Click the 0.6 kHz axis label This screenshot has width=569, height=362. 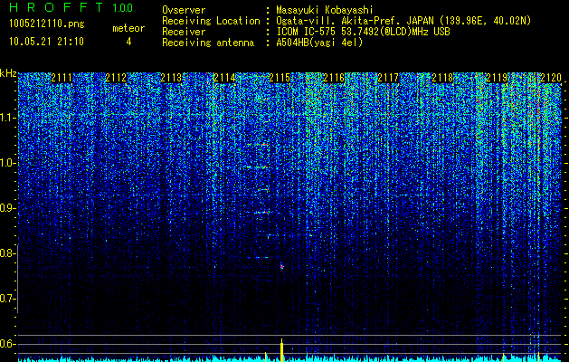(7, 344)
